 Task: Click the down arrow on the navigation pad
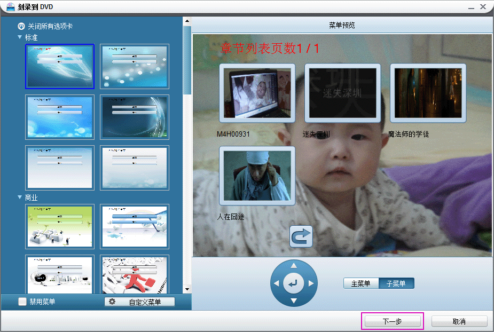pyautogui.click(x=294, y=301)
